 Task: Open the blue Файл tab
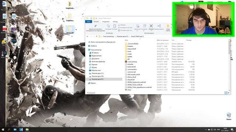tap(88, 22)
